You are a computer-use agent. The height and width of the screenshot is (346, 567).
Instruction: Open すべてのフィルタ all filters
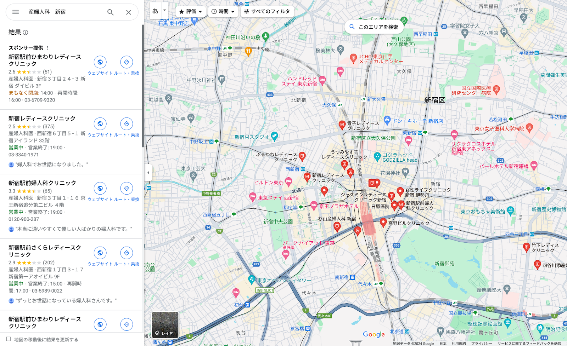coord(267,12)
